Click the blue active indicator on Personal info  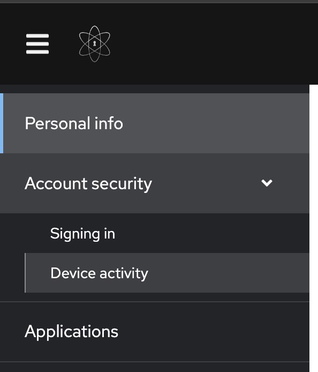tap(2, 123)
